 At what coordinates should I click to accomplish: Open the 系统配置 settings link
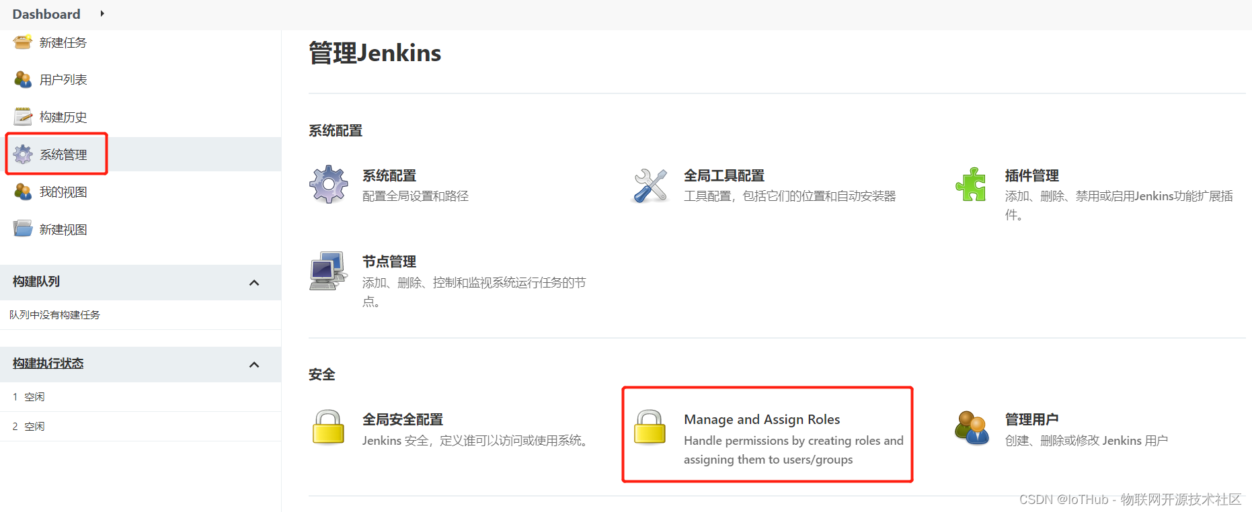coord(389,175)
